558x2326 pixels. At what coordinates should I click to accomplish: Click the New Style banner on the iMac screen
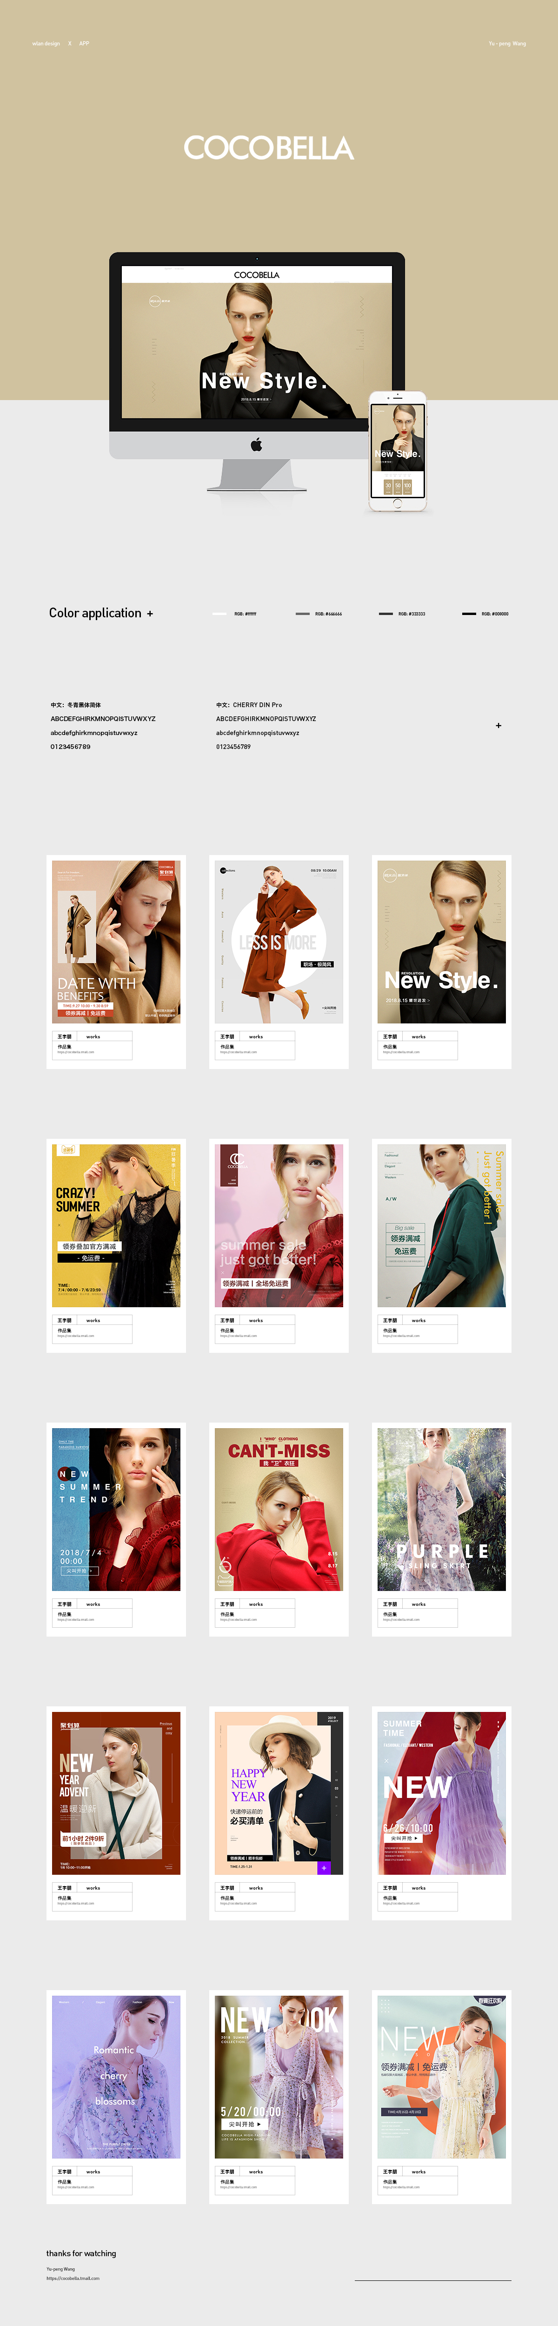coord(256,350)
